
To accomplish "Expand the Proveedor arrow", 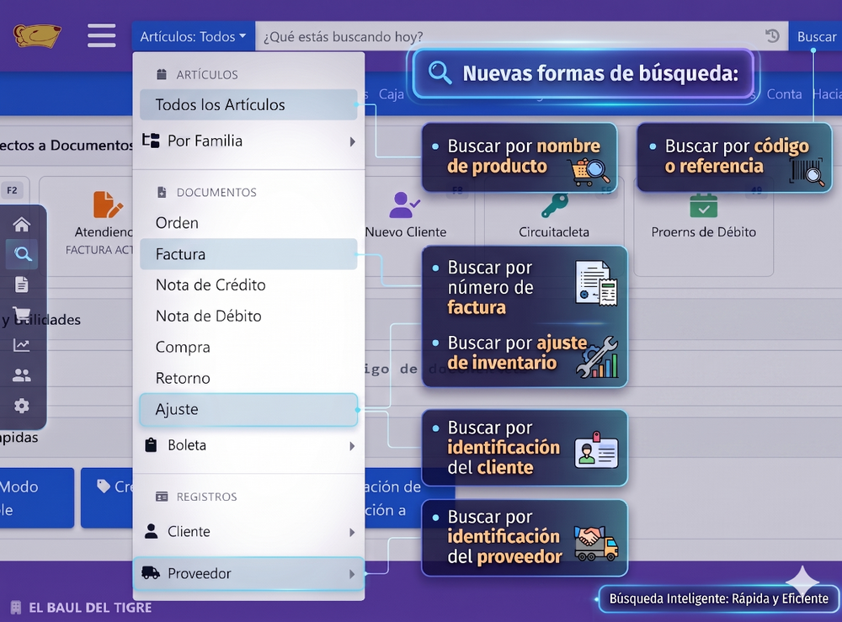I will click(352, 574).
